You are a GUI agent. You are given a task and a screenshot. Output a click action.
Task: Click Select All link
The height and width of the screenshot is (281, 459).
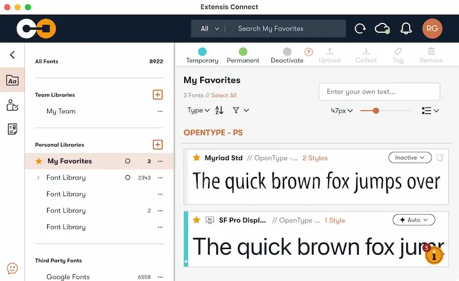[x=224, y=95]
